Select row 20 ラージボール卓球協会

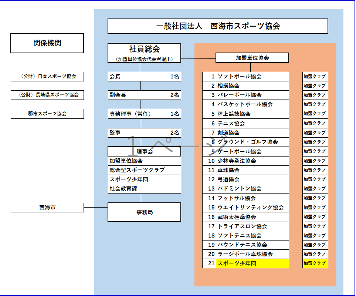[x=246, y=254]
